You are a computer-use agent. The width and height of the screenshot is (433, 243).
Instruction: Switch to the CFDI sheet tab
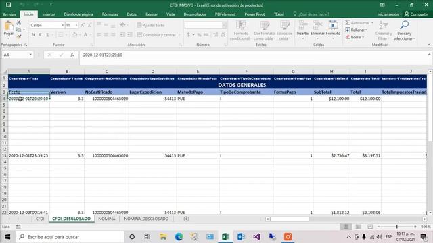tap(40, 219)
